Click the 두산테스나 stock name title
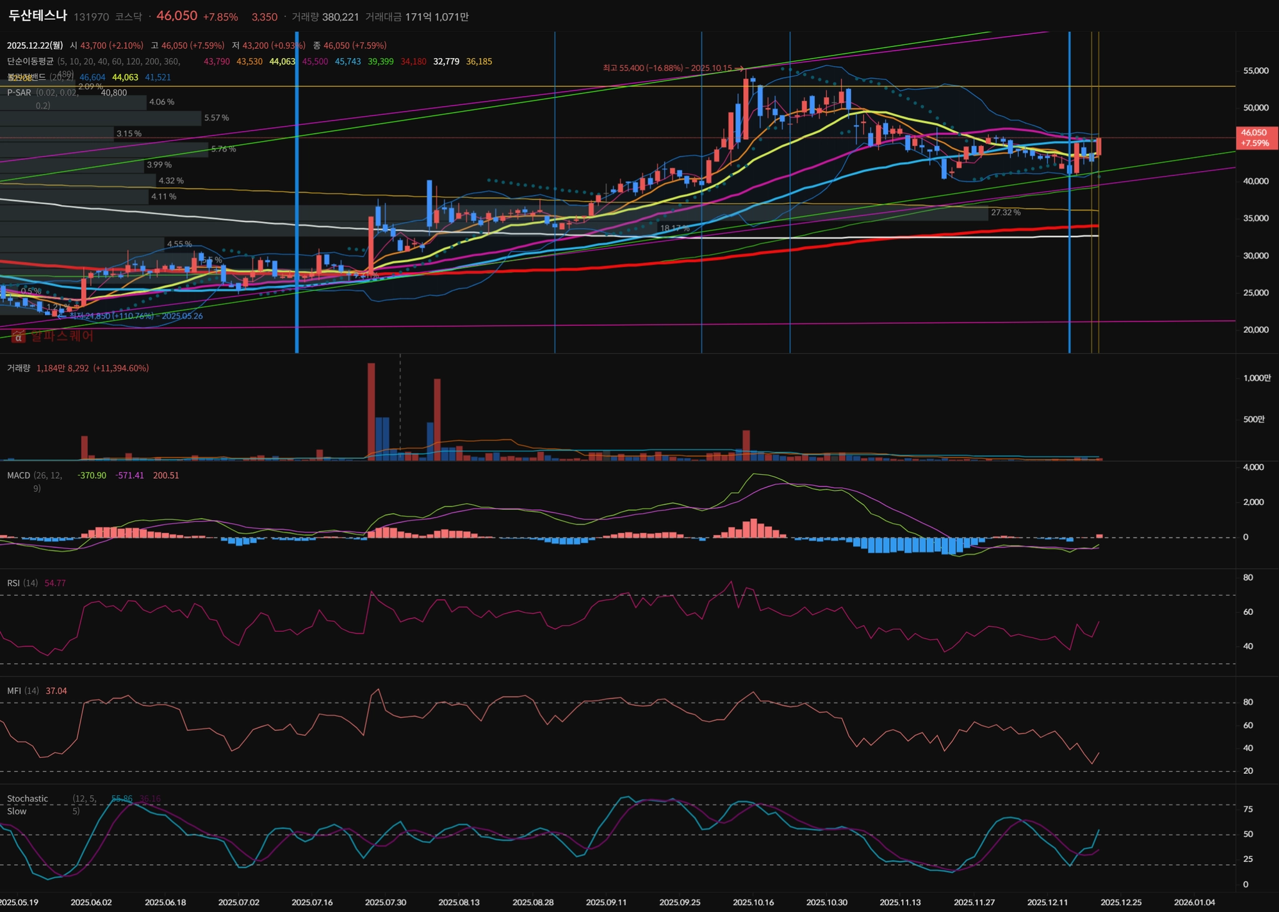The image size is (1279, 912). pyautogui.click(x=37, y=16)
